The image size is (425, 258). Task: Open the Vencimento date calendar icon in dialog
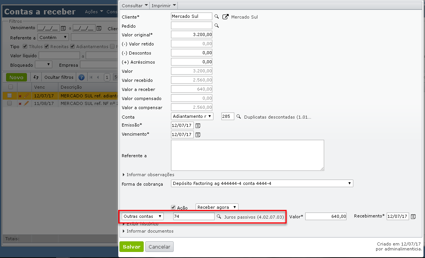198,134
